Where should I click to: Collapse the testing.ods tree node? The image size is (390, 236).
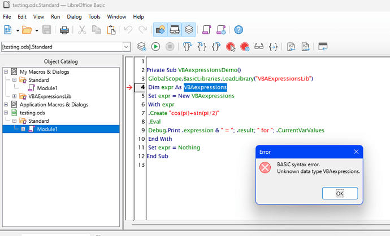[x=6, y=113]
